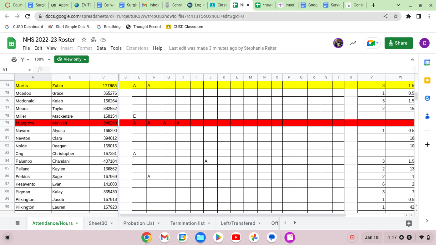Viewport: 436px width, 245px height.
Task: Open a new browser tab
Action: [x=373, y=5]
